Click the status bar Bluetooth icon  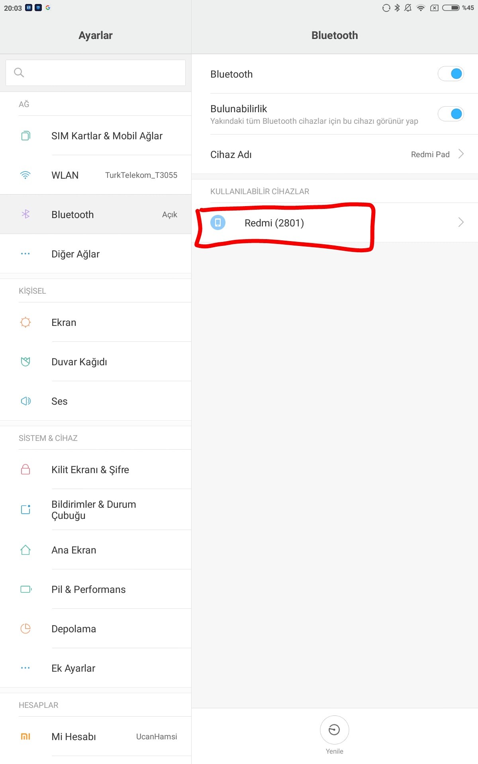397,8
